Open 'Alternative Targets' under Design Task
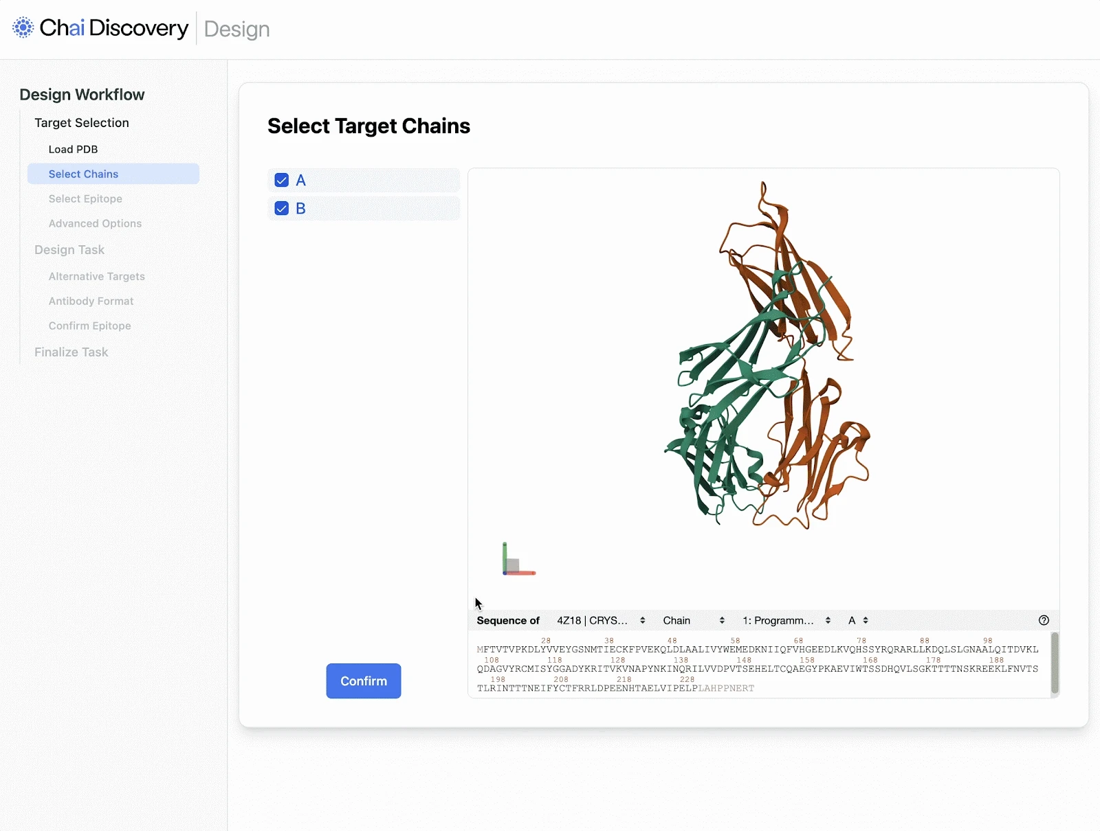This screenshot has width=1100, height=831. pos(96,276)
